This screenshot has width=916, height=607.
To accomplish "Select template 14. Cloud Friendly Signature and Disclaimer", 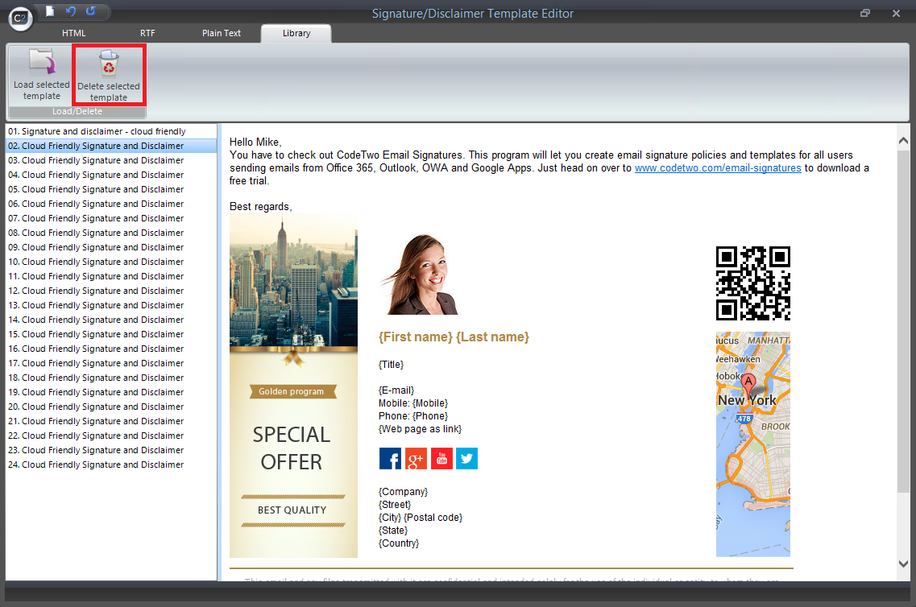I will 111,320.
